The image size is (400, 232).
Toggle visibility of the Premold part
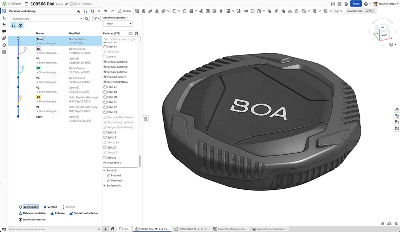116,175
